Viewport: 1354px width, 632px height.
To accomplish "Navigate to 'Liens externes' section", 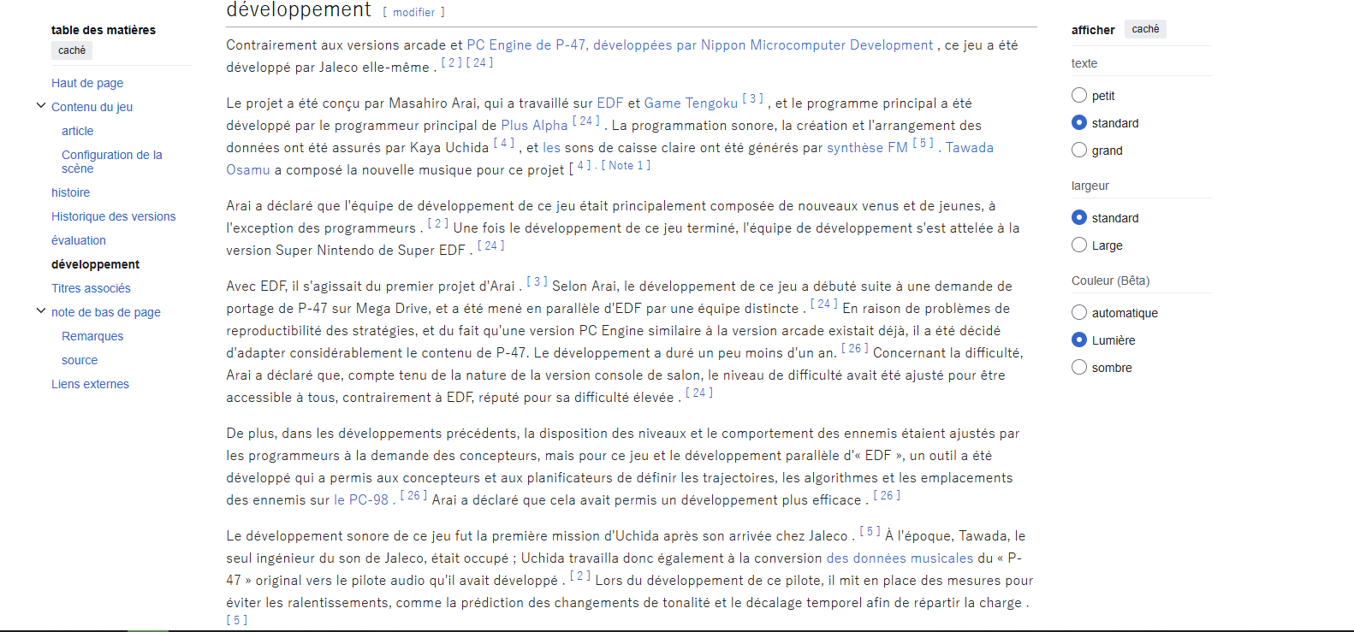I will [90, 384].
